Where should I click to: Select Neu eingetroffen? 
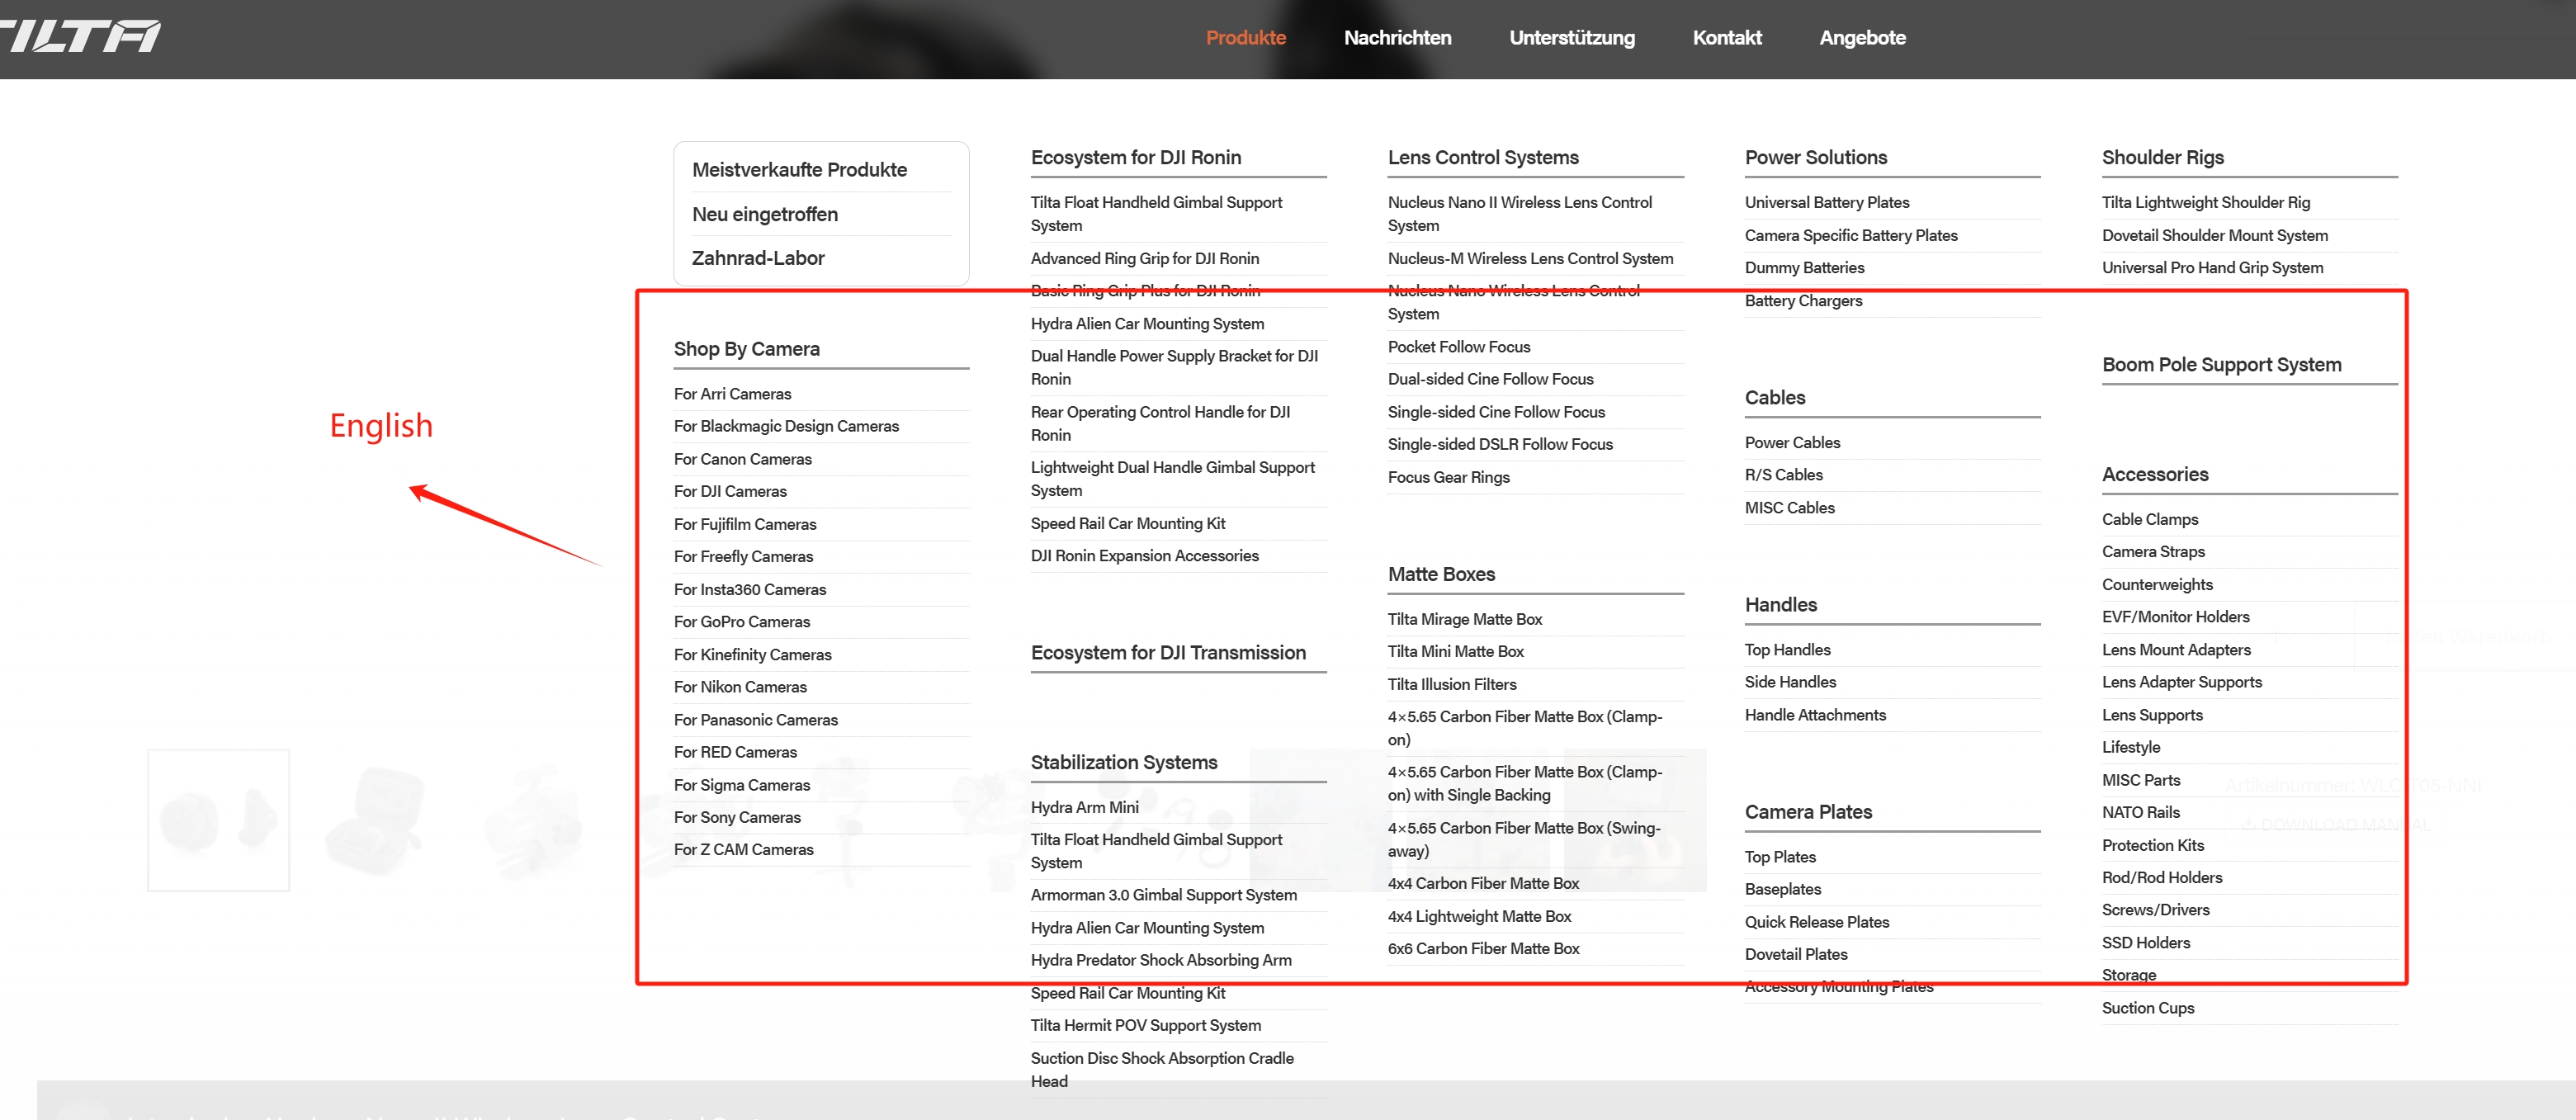[764, 214]
